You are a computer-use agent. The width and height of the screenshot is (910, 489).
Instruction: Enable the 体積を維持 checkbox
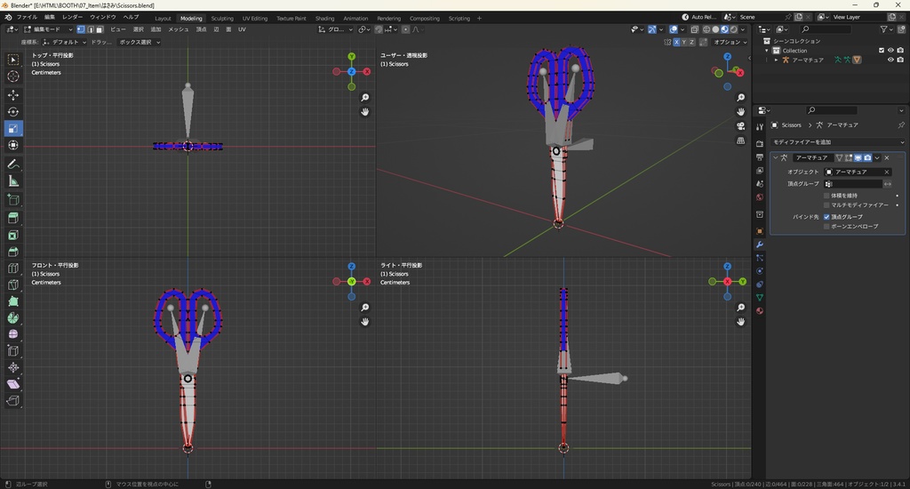827,195
